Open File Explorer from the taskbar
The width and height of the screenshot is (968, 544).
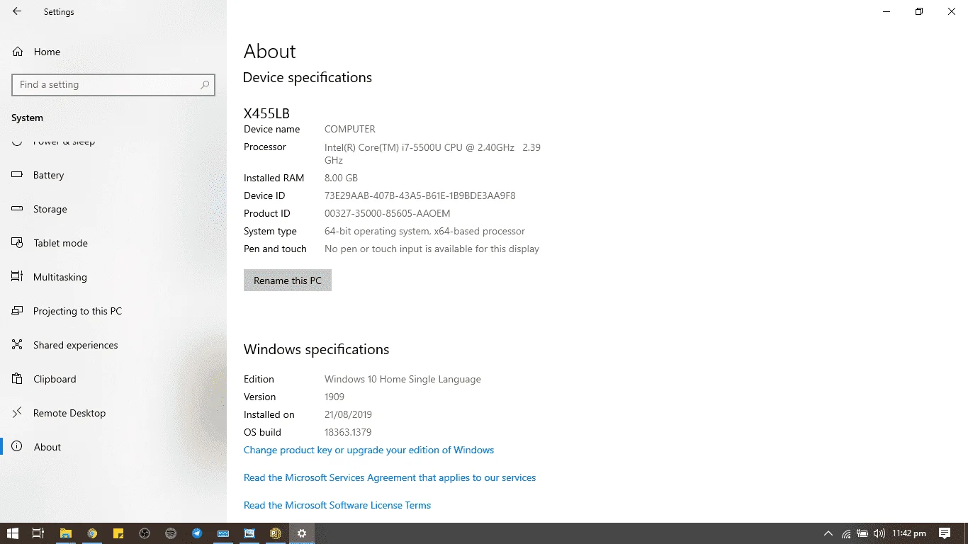[x=65, y=533]
